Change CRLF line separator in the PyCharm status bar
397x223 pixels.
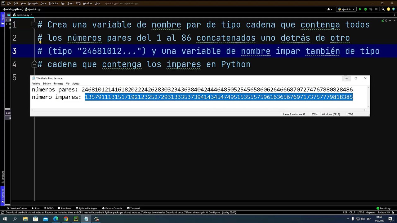(352, 212)
